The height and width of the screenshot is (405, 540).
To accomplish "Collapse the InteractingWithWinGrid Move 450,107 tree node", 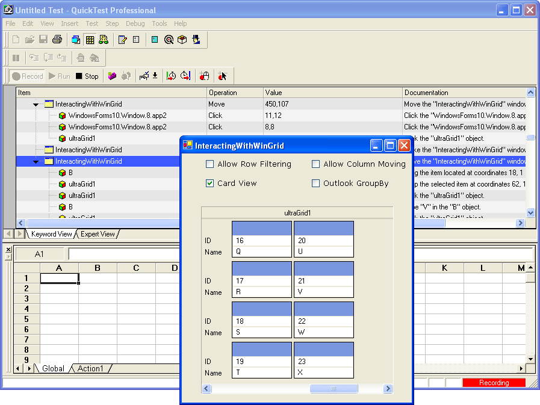I will (36, 104).
